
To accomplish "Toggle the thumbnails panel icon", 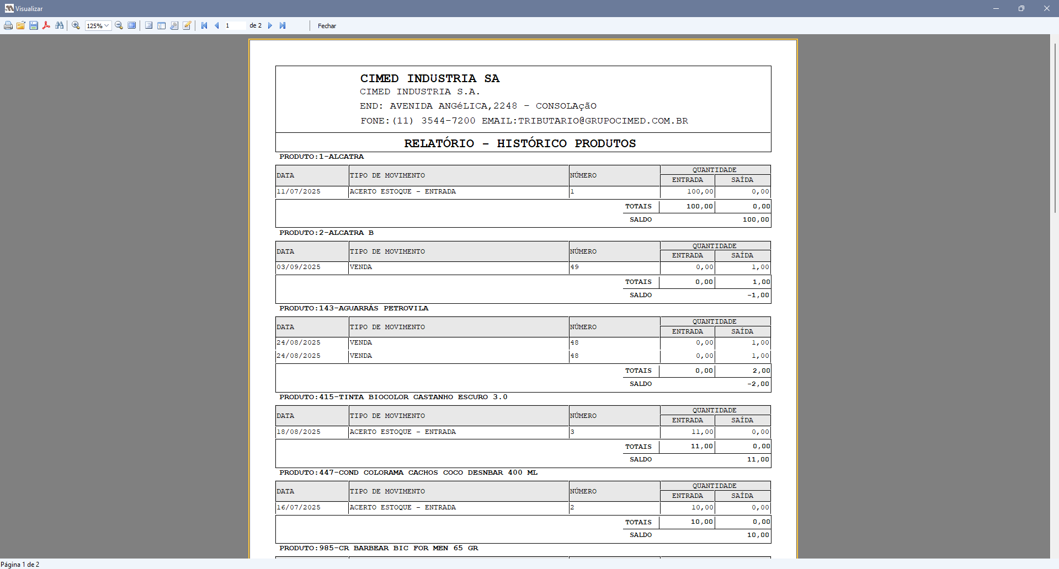I will click(162, 26).
